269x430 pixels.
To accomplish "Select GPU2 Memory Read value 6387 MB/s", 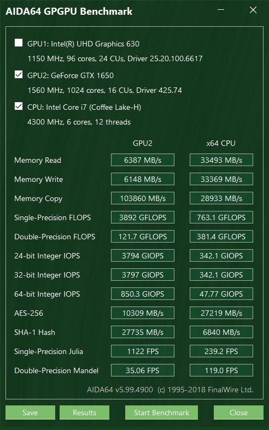I will (x=143, y=160).
